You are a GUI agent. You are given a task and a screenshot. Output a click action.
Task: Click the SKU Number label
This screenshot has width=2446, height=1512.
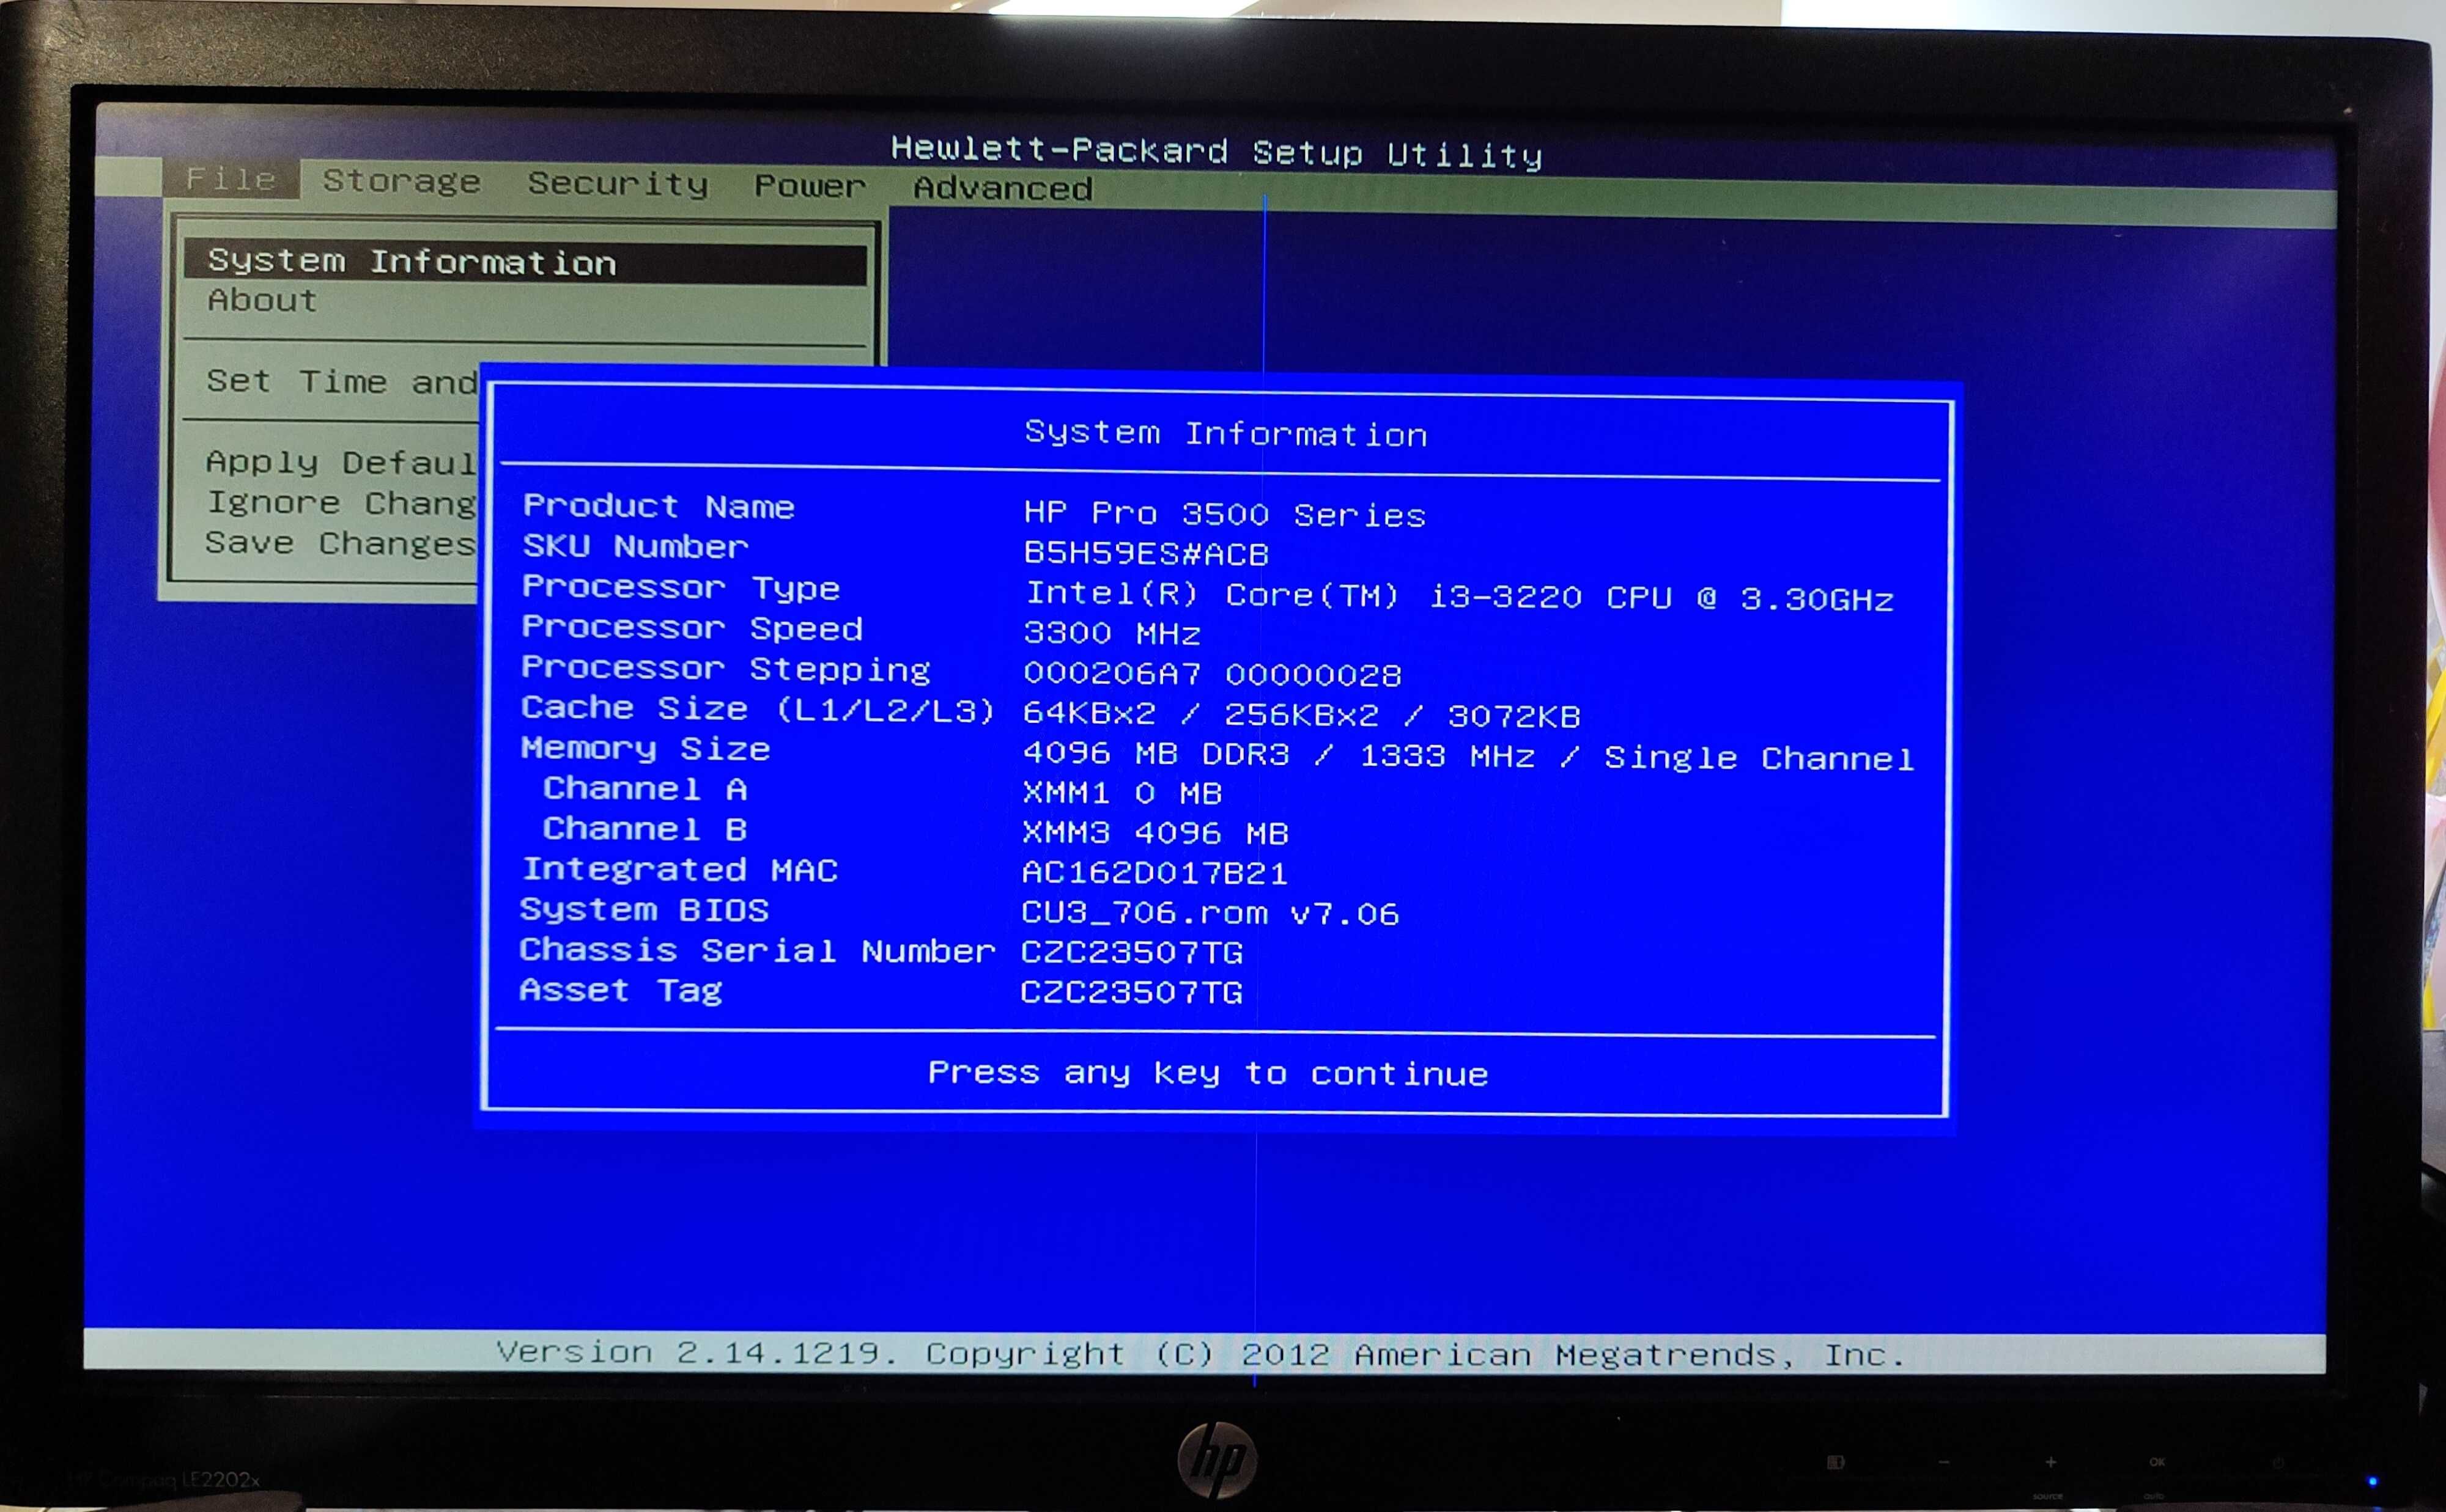(x=635, y=546)
